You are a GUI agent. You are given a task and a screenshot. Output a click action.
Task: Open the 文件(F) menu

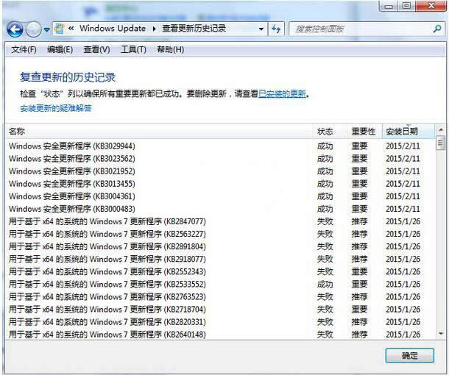pos(24,49)
